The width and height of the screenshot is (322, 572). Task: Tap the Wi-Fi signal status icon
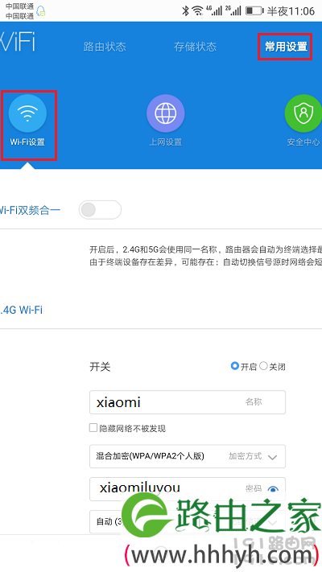pos(197,11)
